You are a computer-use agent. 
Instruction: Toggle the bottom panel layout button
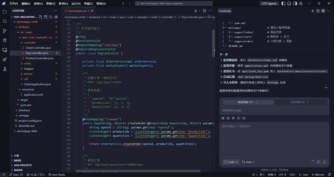289,3
